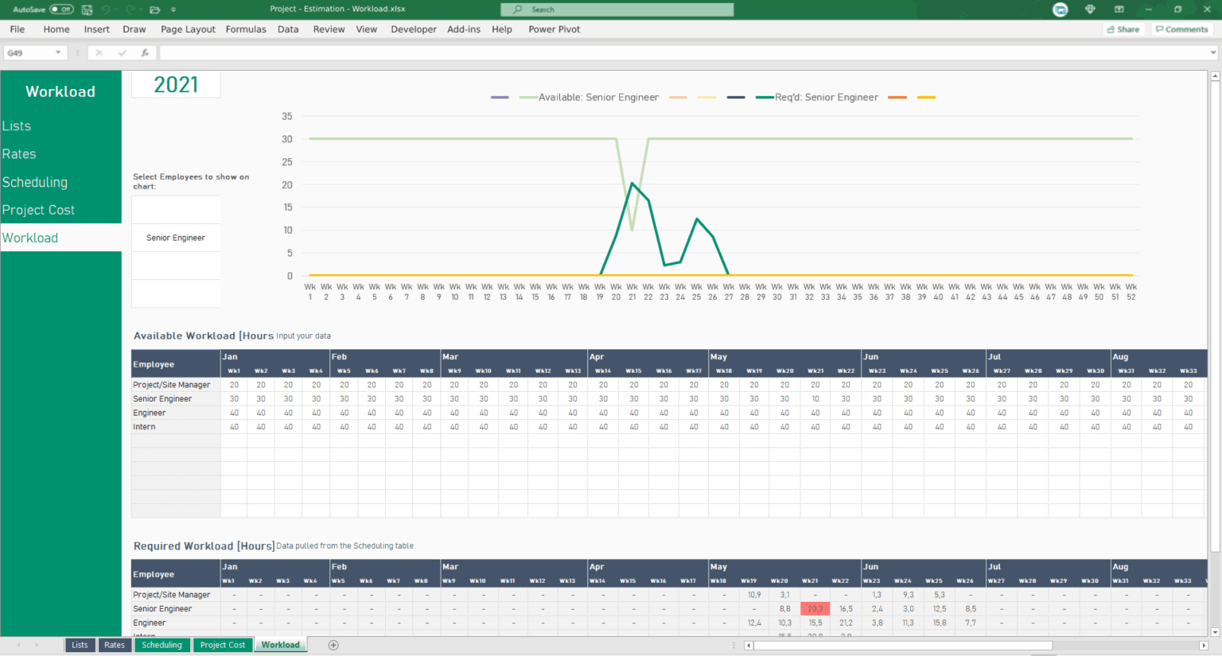This screenshot has height=656, width=1222.
Task: Open the Name Box dropdown arrow
Action: (x=59, y=51)
